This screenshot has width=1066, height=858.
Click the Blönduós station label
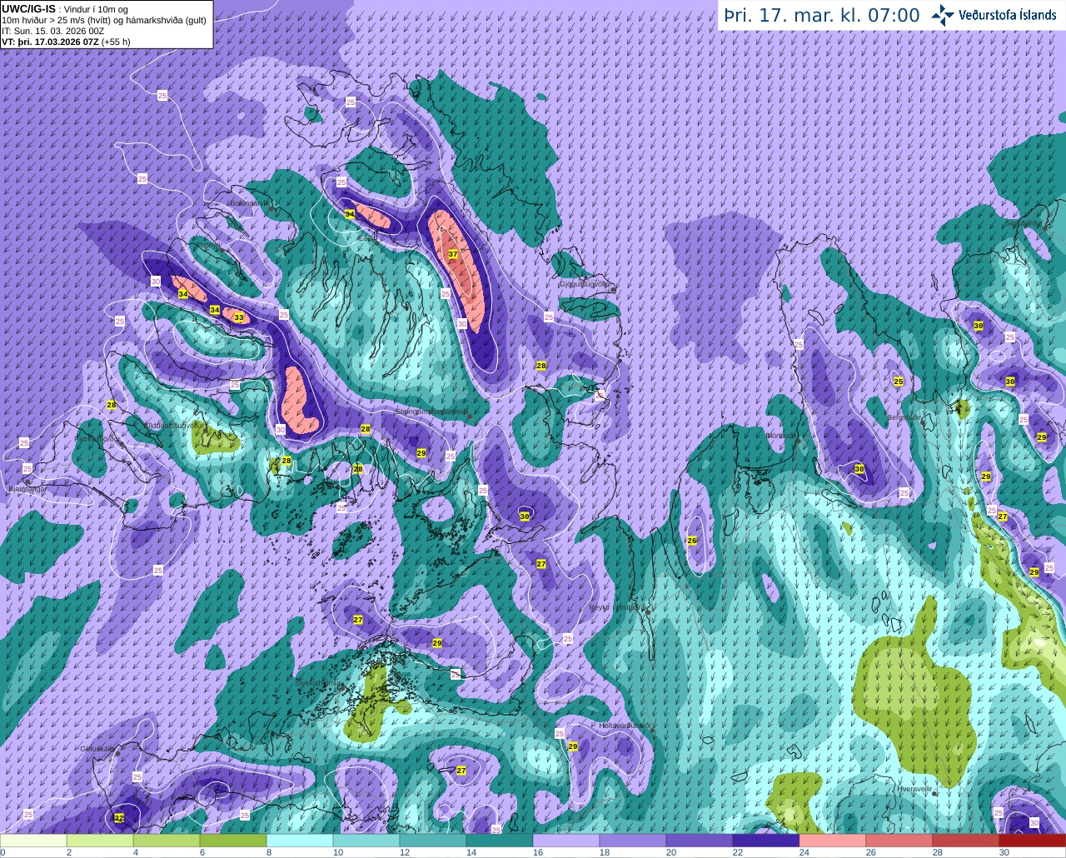point(783,435)
